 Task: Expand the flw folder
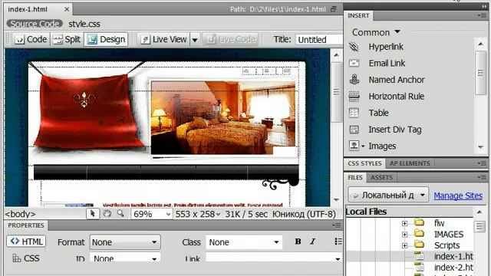[404, 223]
